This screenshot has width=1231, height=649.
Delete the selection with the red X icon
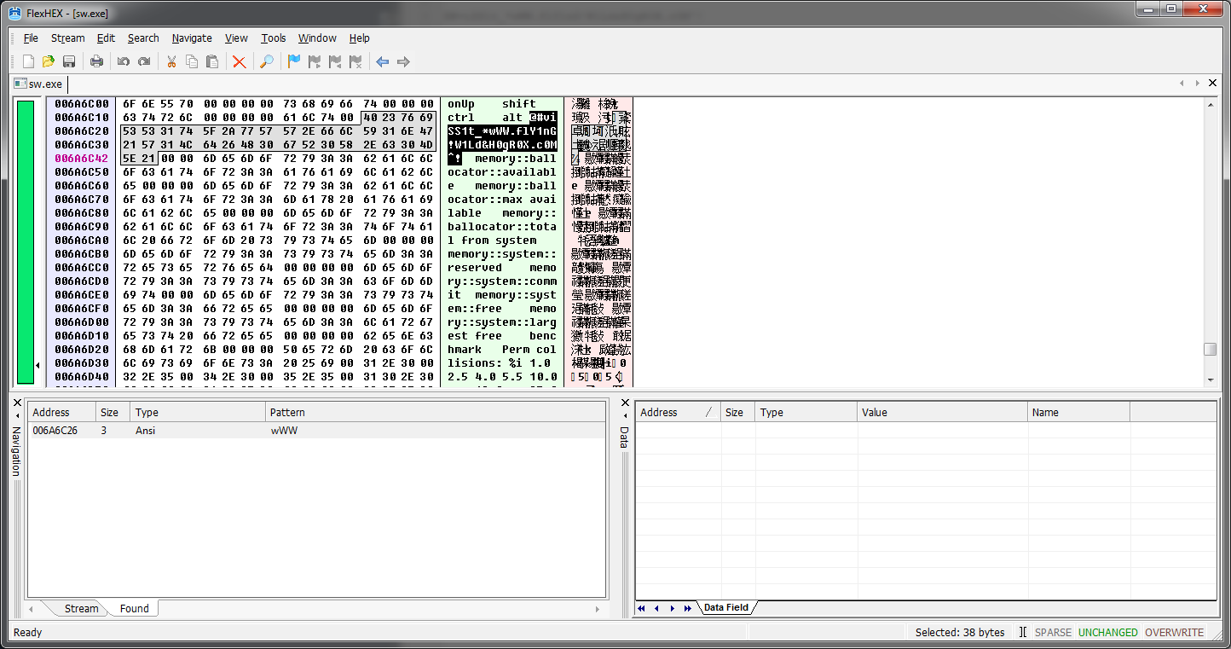(x=240, y=61)
